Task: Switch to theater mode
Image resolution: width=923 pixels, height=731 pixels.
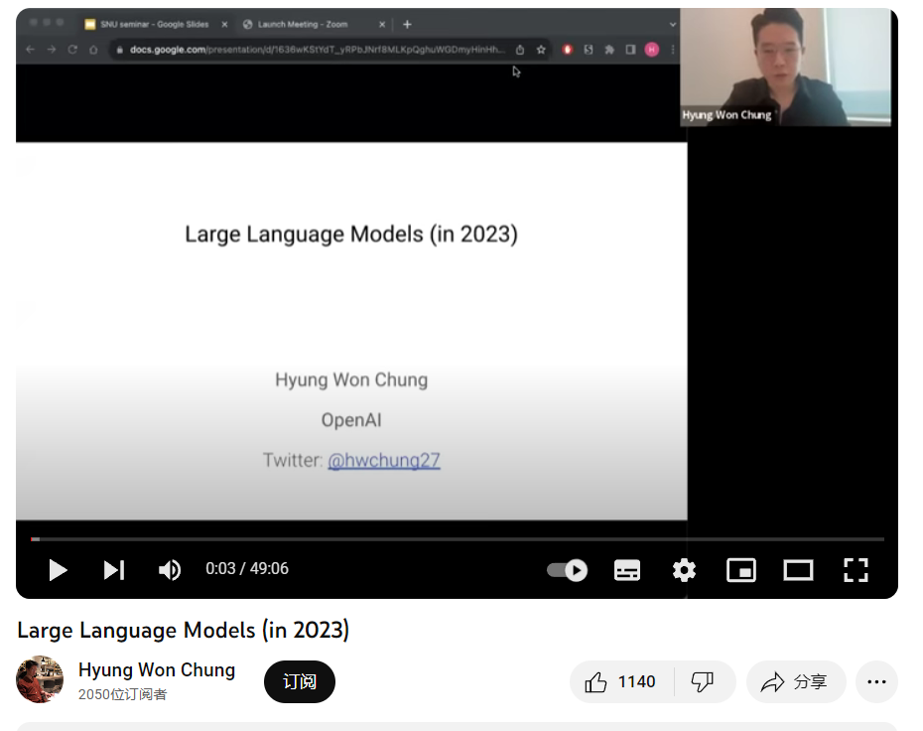Action: coord(798,570)
